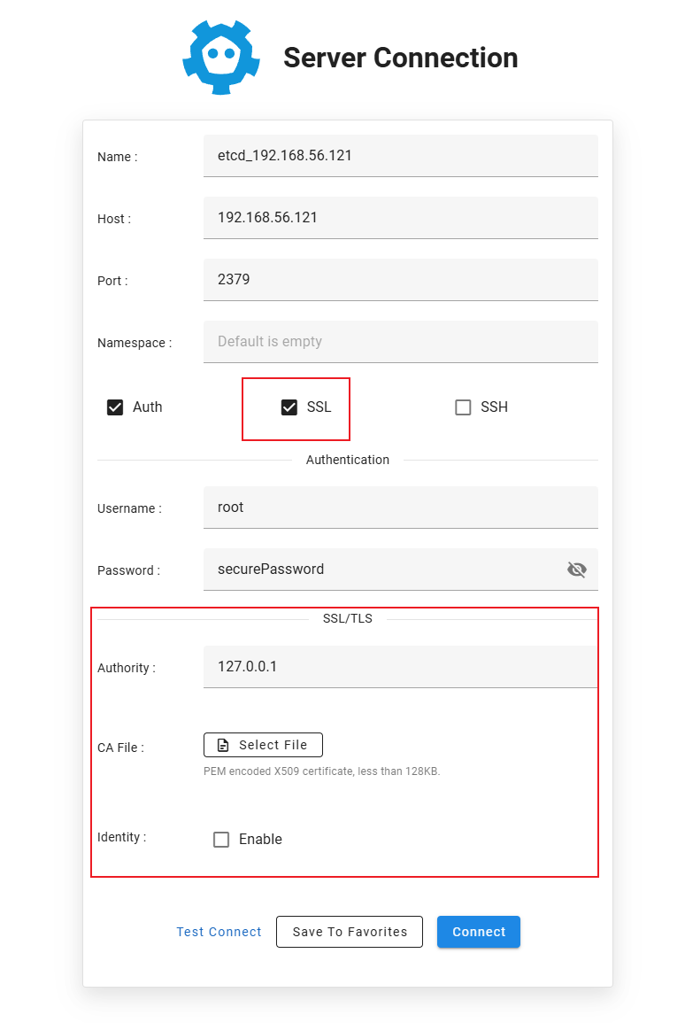The height and width of the screenshot is (1023, 685).
Task: Disable the SSL checkbox
Action: tap(289, 407)
